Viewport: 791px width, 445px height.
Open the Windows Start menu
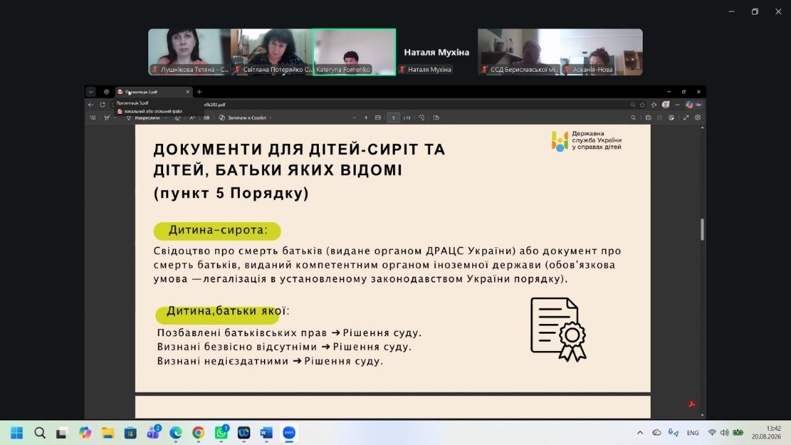point(17,433)
